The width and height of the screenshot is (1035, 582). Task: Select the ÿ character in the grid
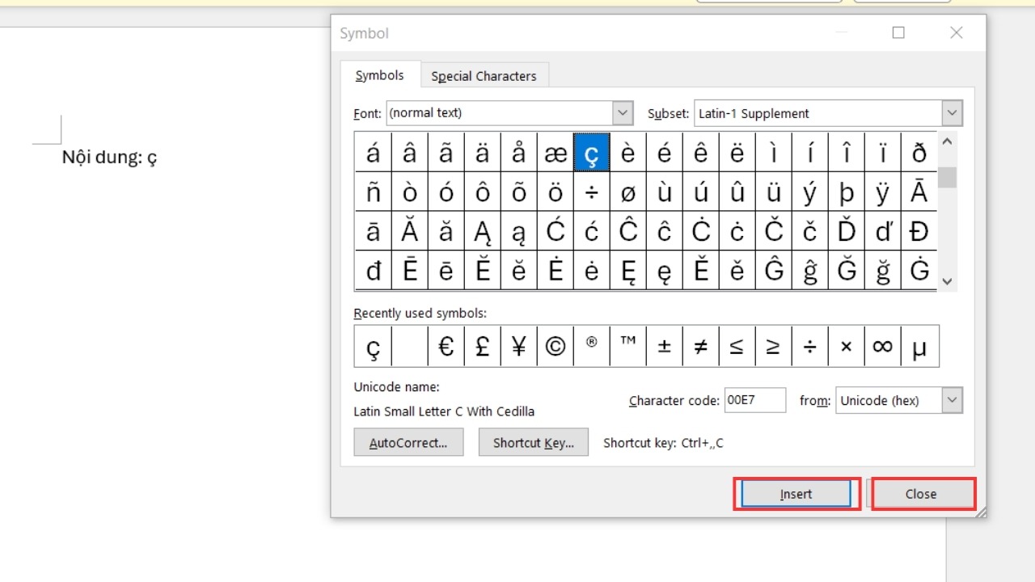882,192
